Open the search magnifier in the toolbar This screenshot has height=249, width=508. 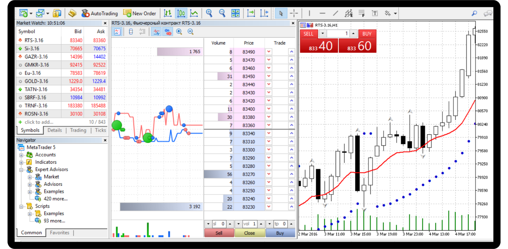coord(474,13)
